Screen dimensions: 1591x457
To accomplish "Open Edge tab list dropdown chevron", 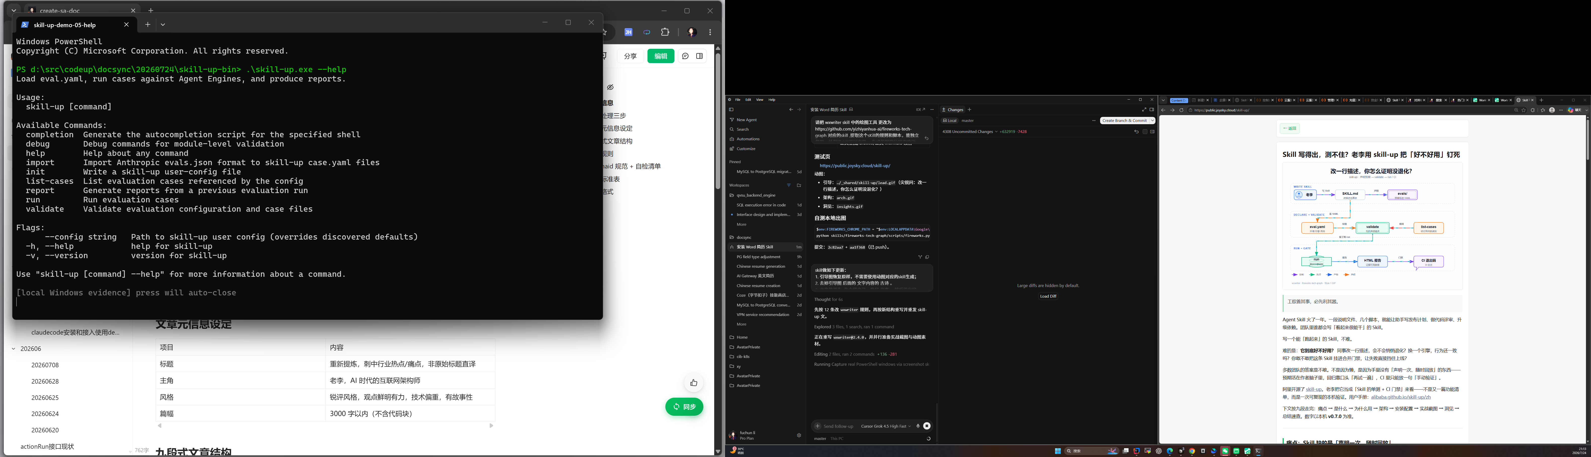I will pyautogui.click(x=1164, y=100).
